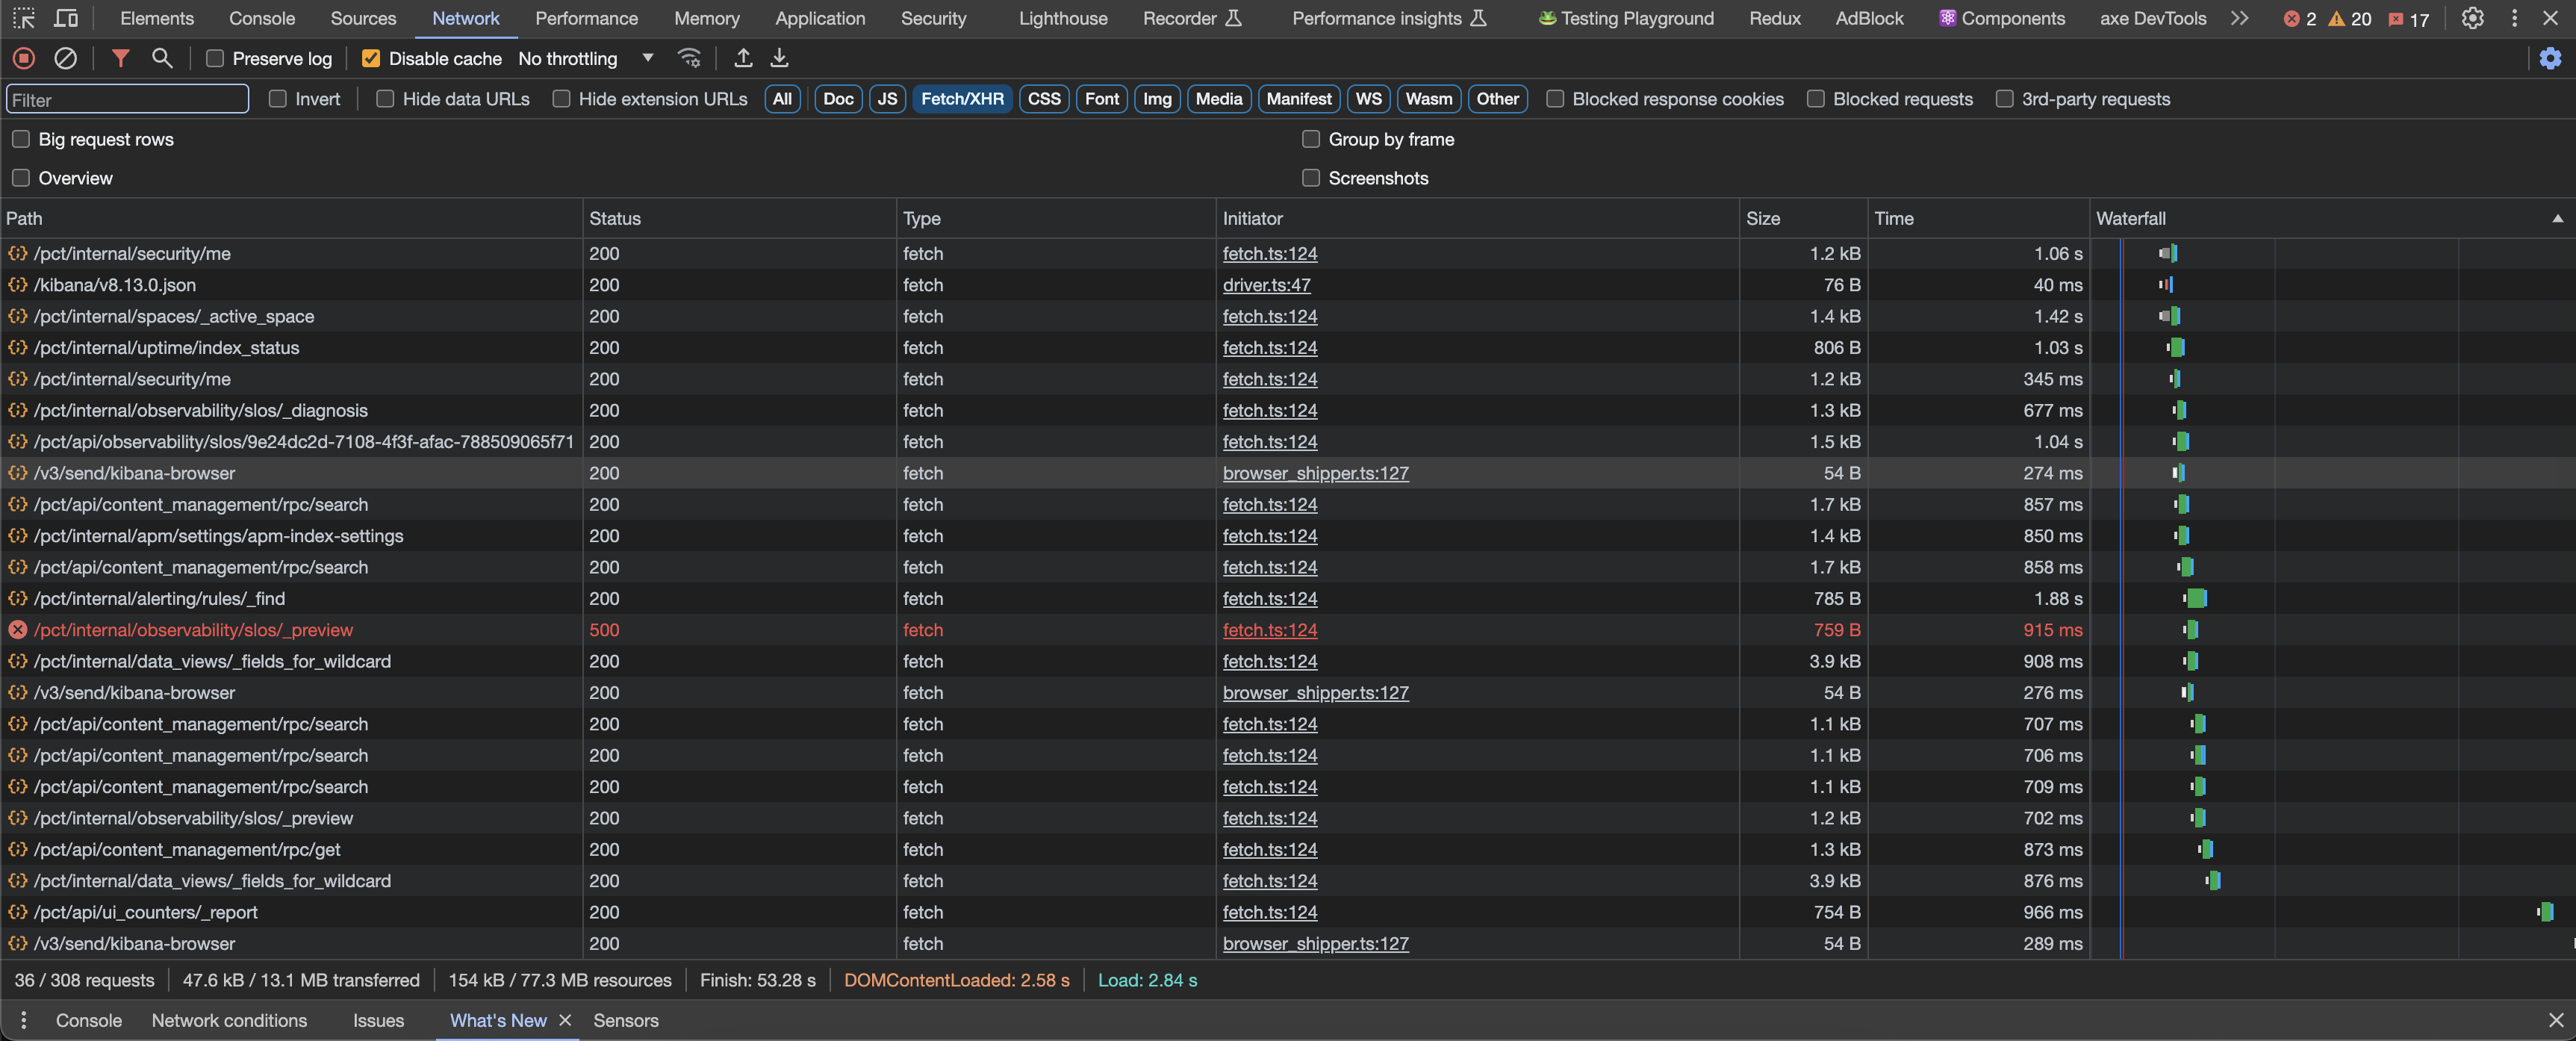Viewport: 2576px width, 1041px height.
Task: Click the red error count badge
Action: [2300, 19]
